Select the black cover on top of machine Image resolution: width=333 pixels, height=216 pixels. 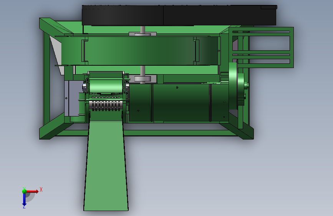click(x=179, y=15)
